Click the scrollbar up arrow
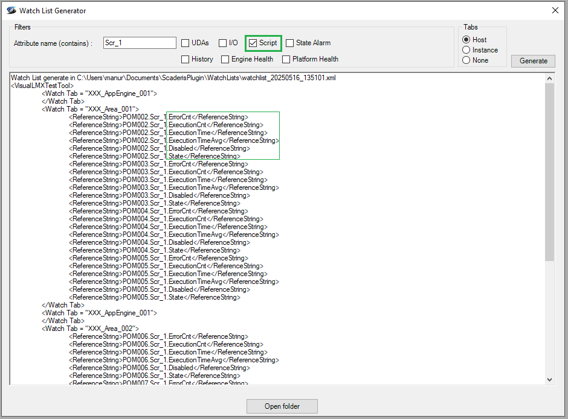The image size is (568, 419). [x=549, y=78]
